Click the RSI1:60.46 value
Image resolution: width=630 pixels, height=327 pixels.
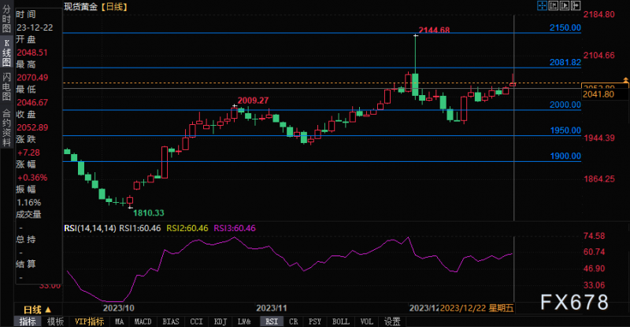(x=140, y=228)
